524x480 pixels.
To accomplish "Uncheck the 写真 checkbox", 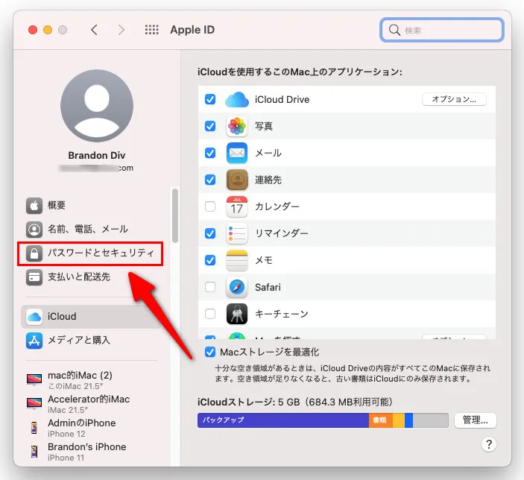I will tap(210, 126).
